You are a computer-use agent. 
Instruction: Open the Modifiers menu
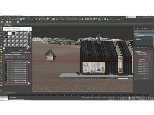pos(29,17)
